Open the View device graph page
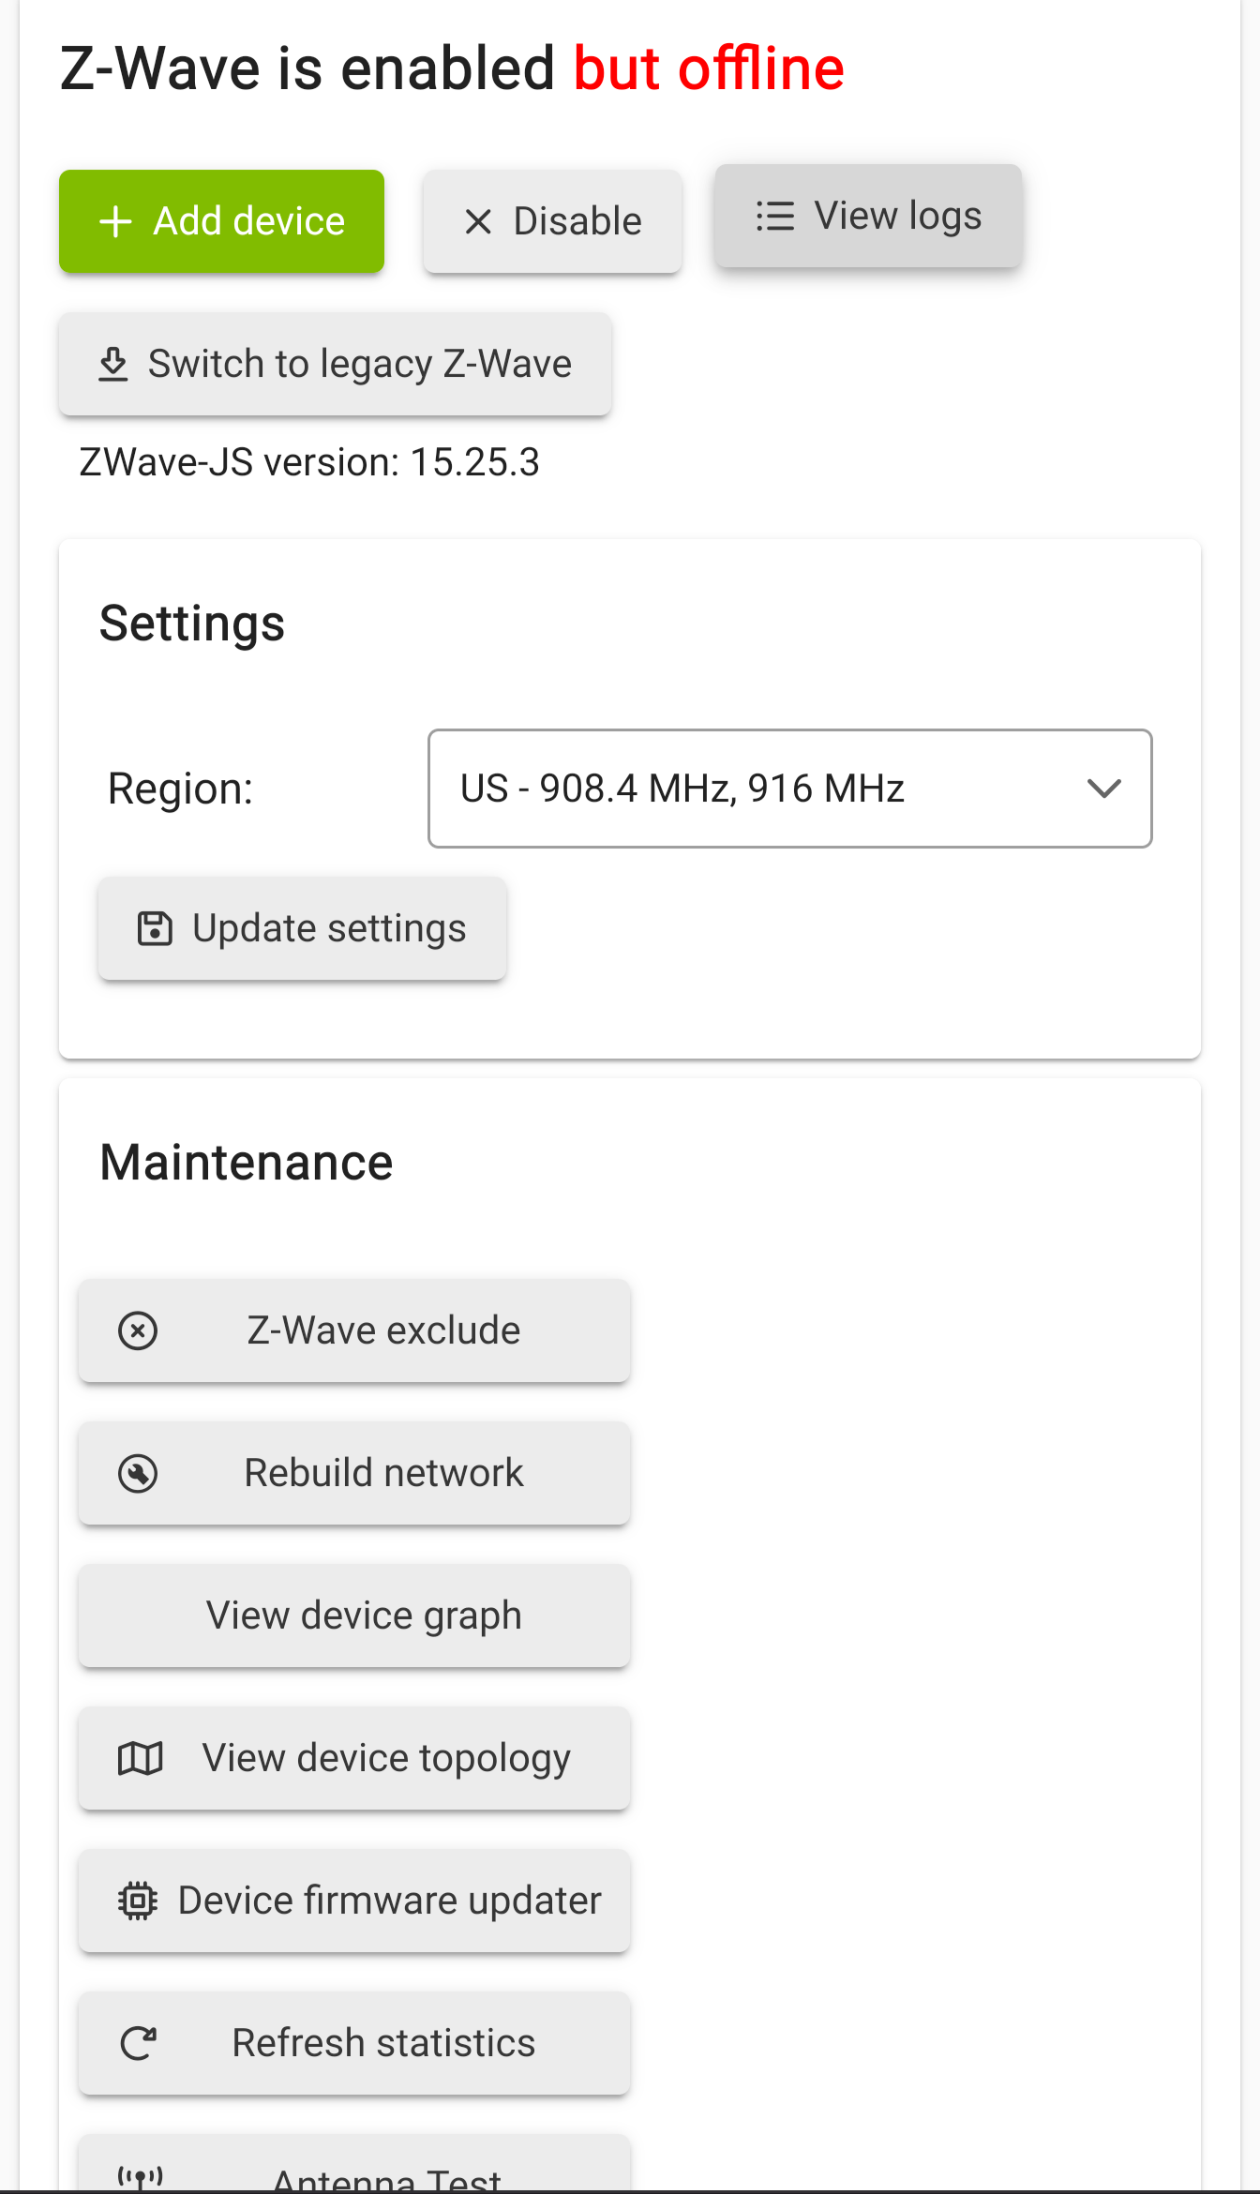Viewport: 1260px width, 2194px height. pyautogui.click(x=354, y=1615)
